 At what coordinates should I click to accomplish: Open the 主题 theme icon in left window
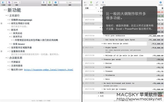coord(9,2)
